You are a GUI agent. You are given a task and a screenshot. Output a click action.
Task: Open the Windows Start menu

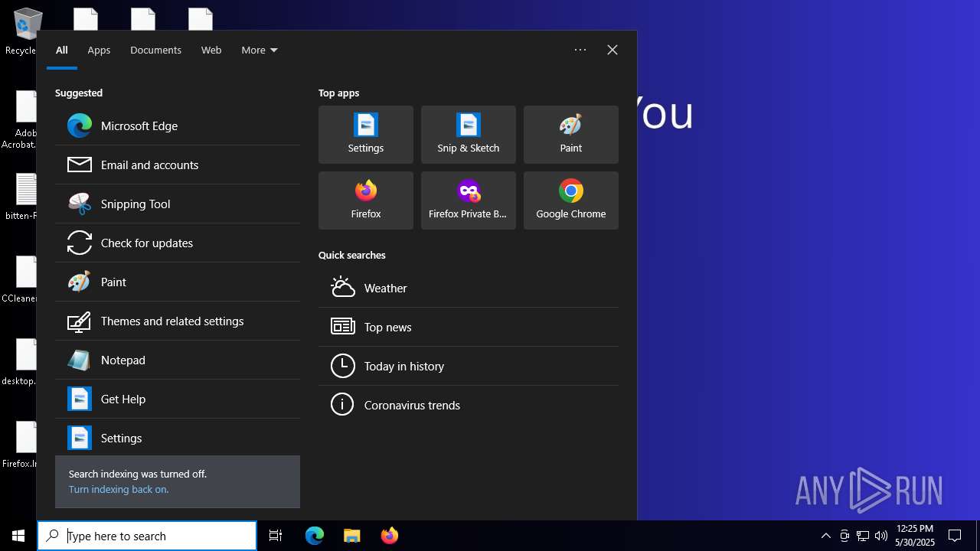(18, 536)
